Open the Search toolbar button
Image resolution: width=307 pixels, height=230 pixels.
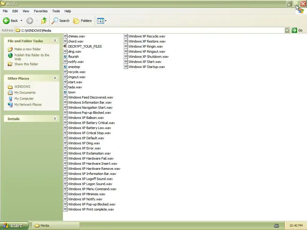[61, 21]
